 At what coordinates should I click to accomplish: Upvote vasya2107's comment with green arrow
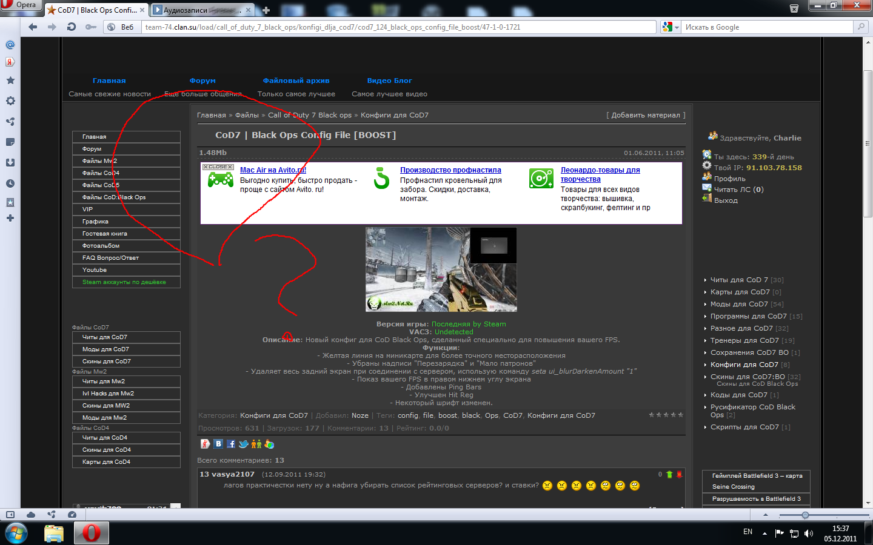tap(669, 475)
